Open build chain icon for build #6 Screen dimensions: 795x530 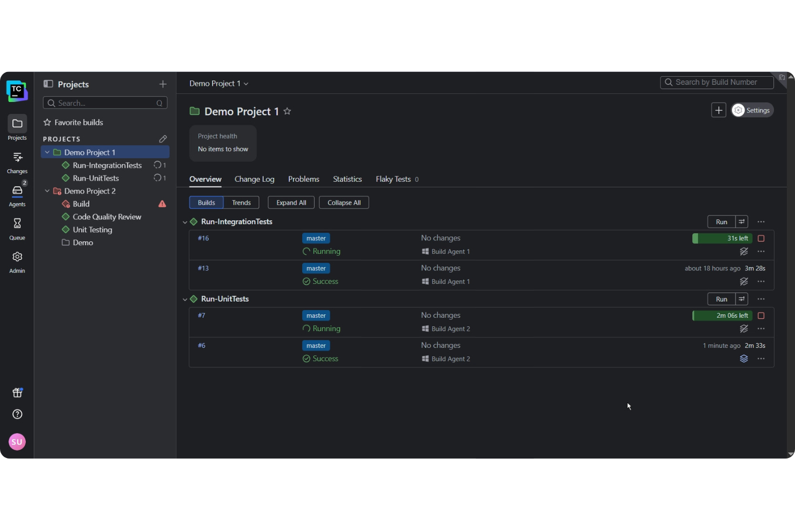click(744, 359)
